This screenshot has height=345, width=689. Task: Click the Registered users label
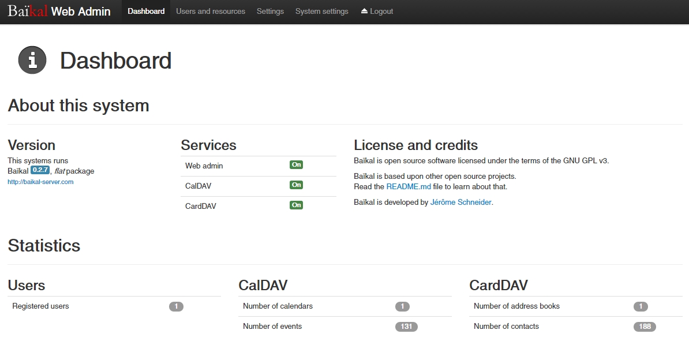[40, 306]
